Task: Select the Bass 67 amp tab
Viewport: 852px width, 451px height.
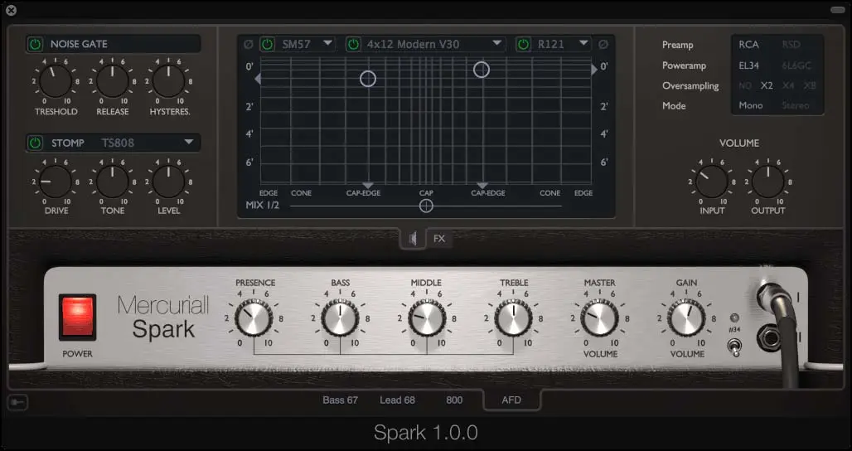Action: [340, 400]
